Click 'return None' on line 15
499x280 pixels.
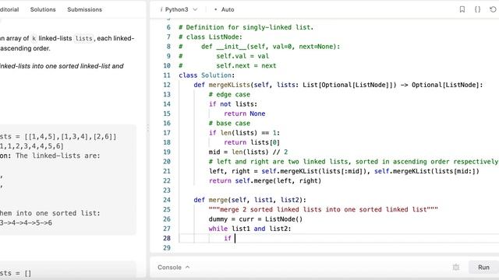point(244,114)
